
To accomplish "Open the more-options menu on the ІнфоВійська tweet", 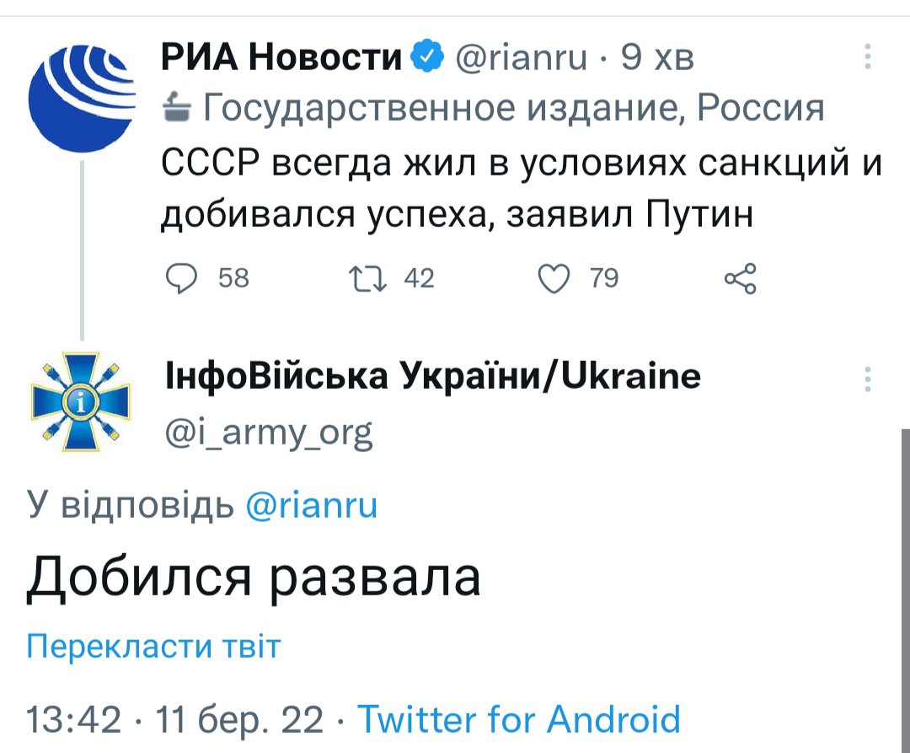I will point(867,379).
